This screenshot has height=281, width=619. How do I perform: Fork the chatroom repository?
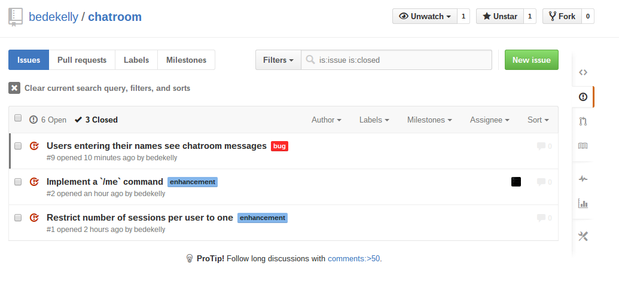point(562,16)
